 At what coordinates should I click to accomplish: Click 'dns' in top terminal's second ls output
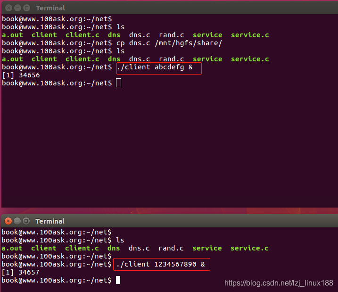[114, 59]
